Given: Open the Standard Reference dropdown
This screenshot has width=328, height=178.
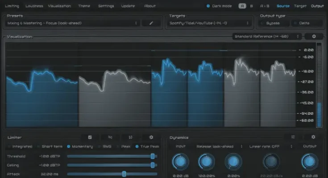Looking at the screenshot, I should [x=267, y=36].
